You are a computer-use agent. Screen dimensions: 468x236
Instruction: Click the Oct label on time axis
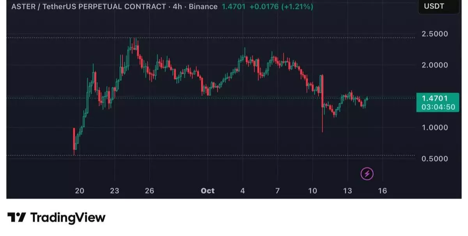(x=207, y=191)
